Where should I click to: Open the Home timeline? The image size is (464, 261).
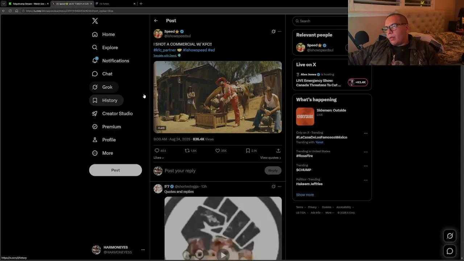point(103,34)
